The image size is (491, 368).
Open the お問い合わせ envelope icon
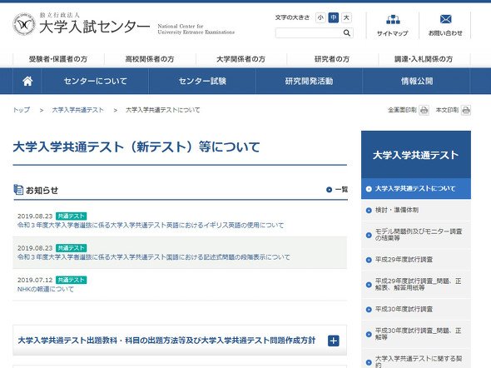pyautogui.click(x=445, y=19)
